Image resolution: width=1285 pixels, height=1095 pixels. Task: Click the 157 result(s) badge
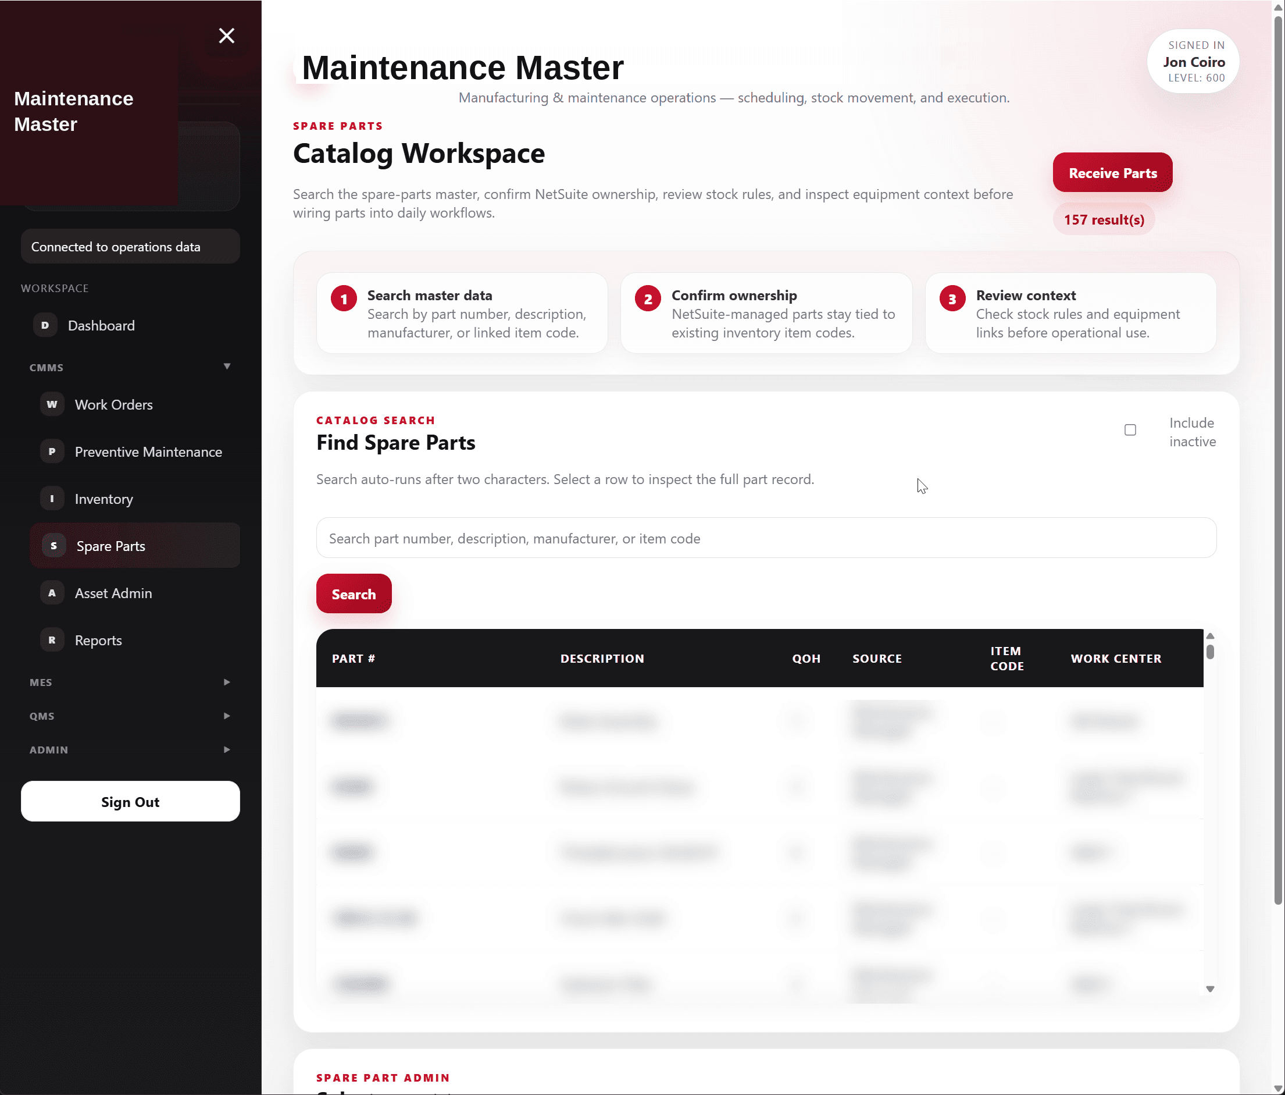click(1104, 220)
